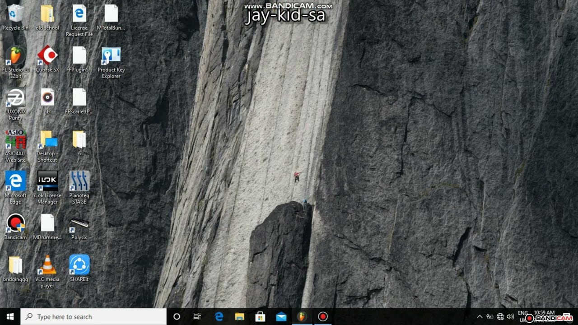Screen dimensions: 578x325
Task: Launch Cubase SX shortcut
Action: (x=47, y=59)
